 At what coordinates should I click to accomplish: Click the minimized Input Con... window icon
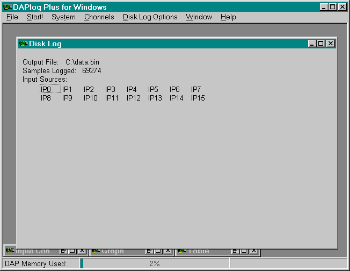click(10, 251)
